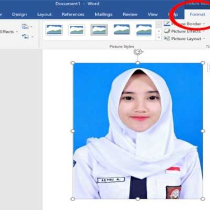Click the bottom-middle resize handle of the photo

click(138, 199)
